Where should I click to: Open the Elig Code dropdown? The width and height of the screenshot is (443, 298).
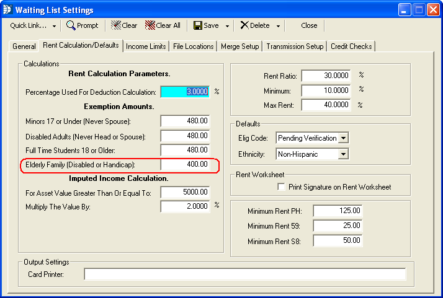(x=343, y=138)
